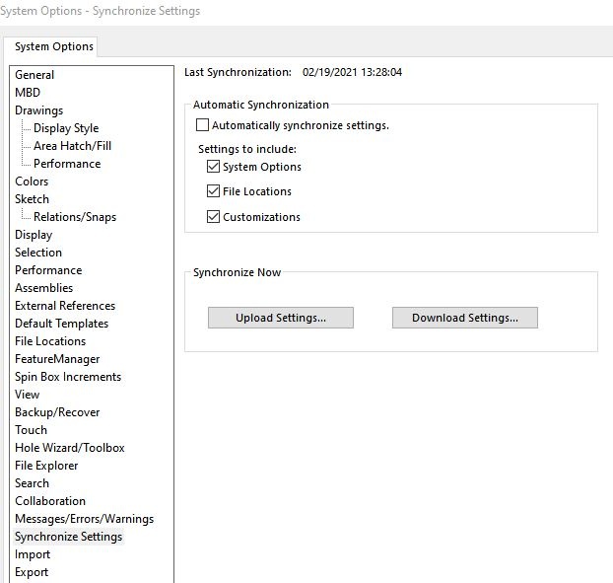Open Default Templates options

point(61,324)
